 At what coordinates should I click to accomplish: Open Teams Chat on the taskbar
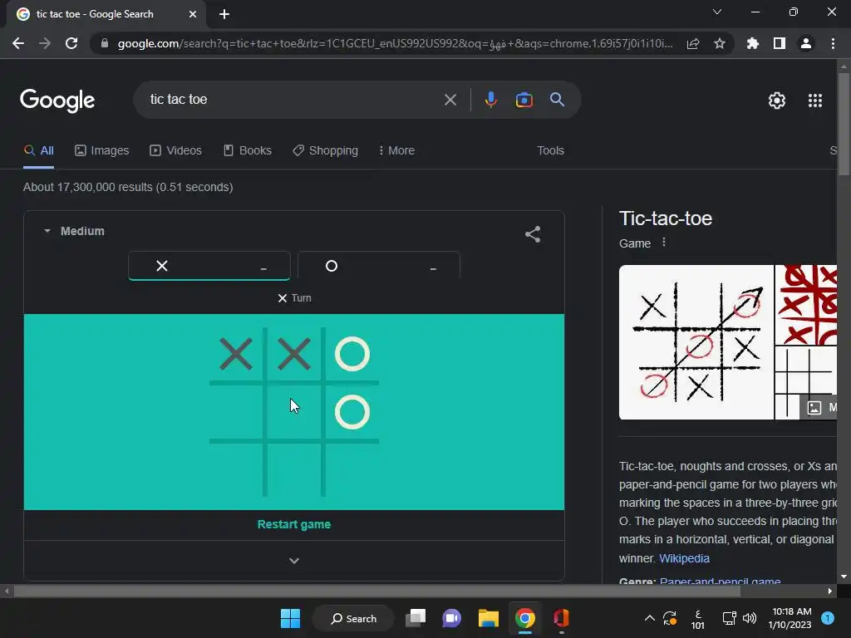451,618
